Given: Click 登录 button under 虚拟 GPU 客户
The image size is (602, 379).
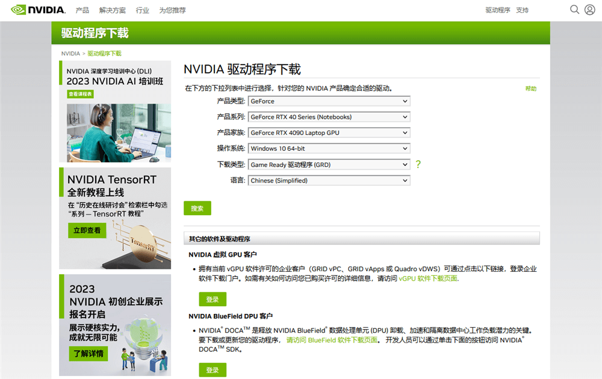Looking at the screenshot, I should pos(213,299).
